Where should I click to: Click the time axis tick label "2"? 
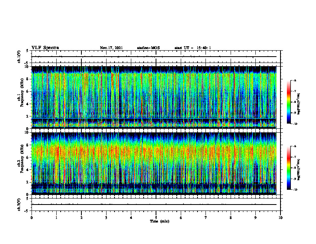(81, 218)
